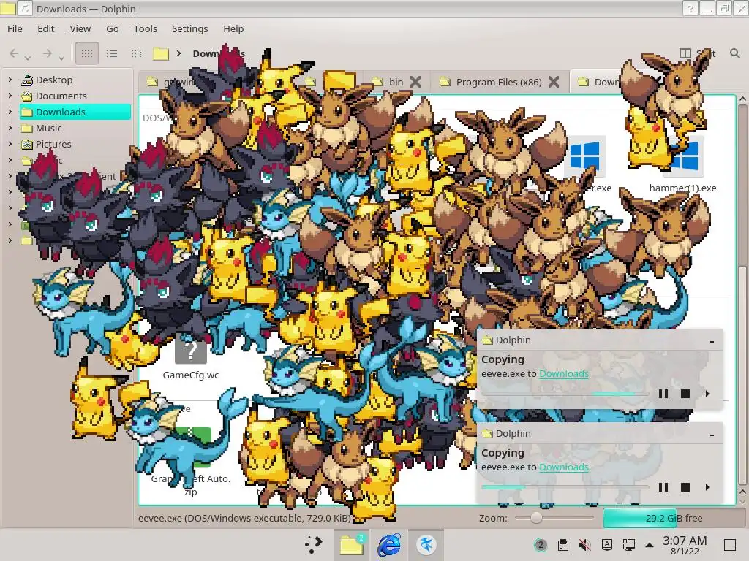Open the Settings menu
749x561 pixels.
point(189,28)
